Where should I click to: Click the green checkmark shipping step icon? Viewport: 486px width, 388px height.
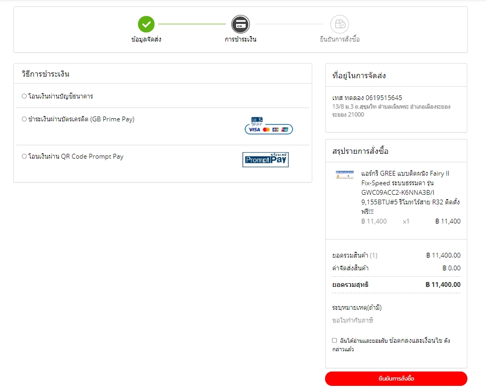point(146,24)
